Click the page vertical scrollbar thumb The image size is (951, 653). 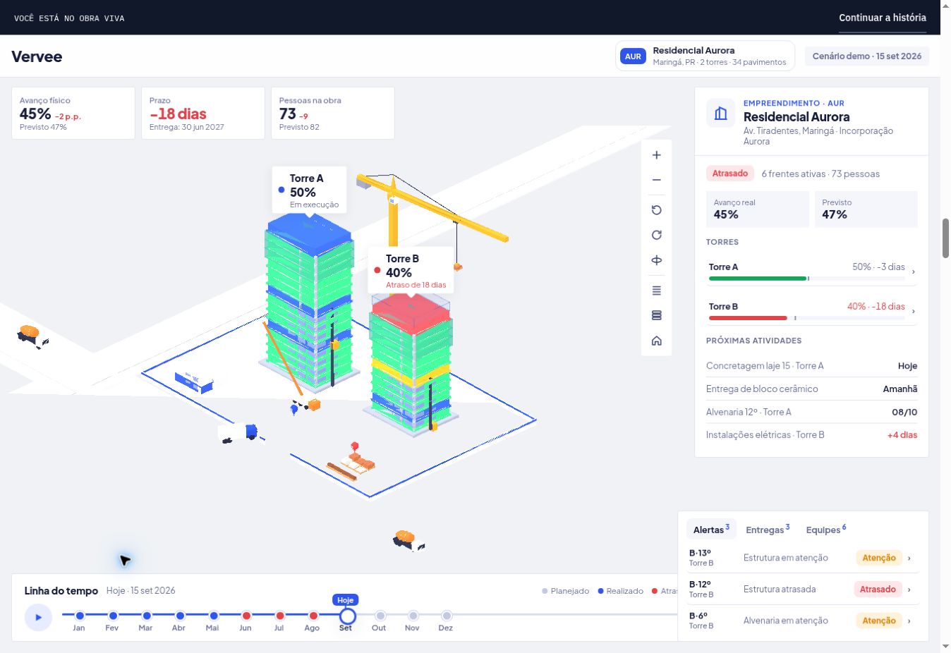pos(945,238)
